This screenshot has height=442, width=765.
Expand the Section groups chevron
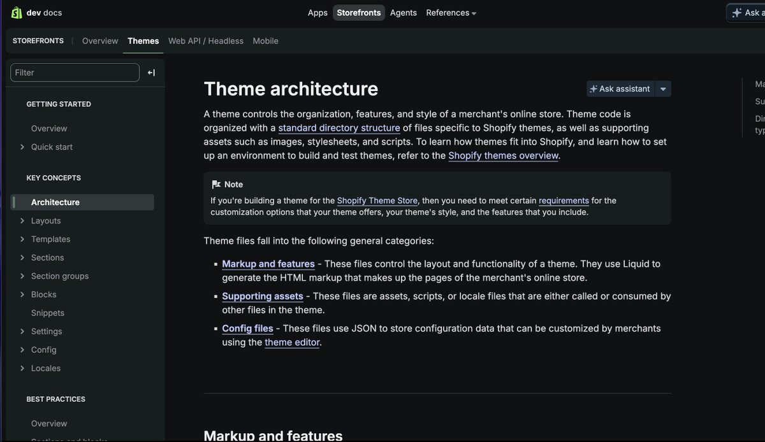[23, 276]
